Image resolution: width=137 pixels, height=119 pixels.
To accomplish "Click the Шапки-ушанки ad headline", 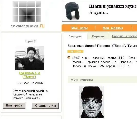I will pos(113,6).
